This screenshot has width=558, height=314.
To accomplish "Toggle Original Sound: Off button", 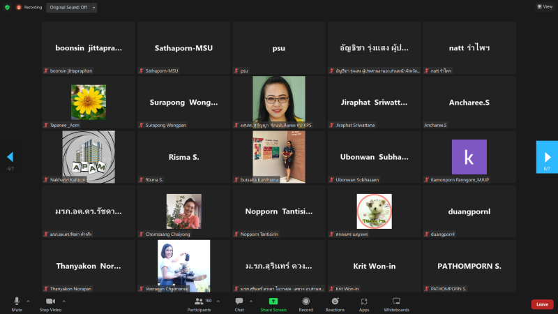I will click(68, 7).
